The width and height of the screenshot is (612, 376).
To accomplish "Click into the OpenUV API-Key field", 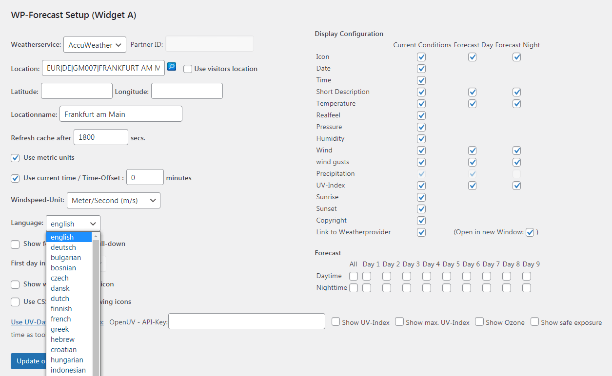I will [247, 321].
